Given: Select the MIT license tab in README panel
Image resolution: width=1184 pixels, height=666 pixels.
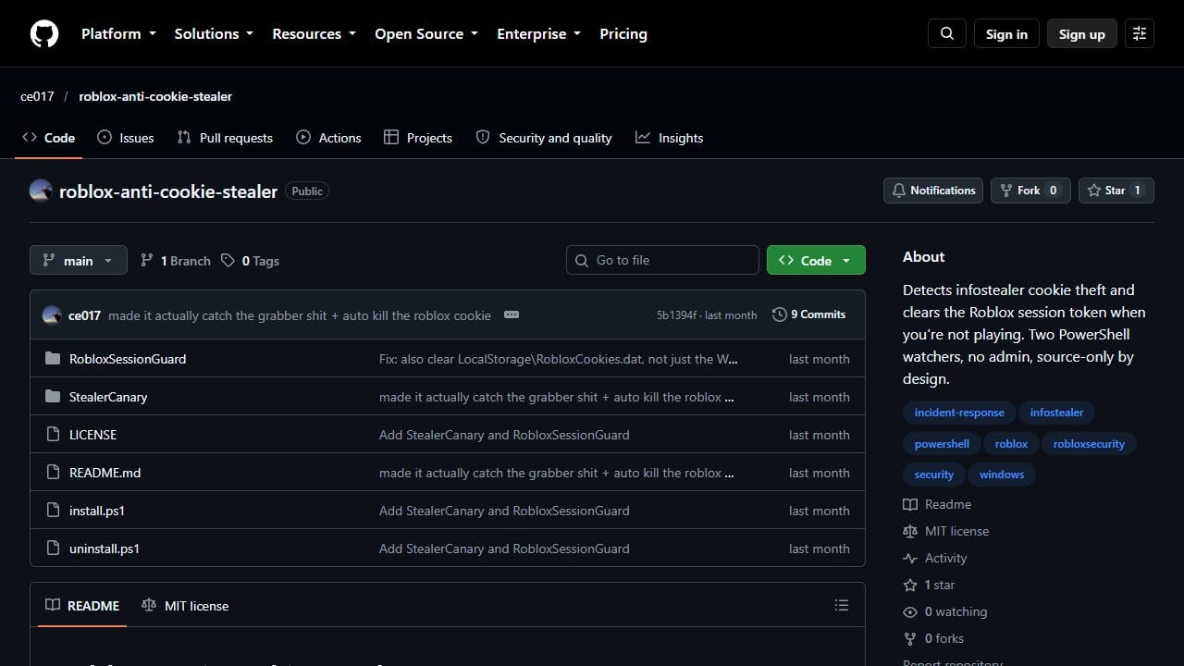Looking at the screenshot, I should click(185, 606).
